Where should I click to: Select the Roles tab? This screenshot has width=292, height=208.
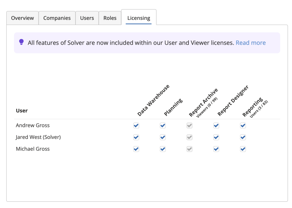pos(110,18)
